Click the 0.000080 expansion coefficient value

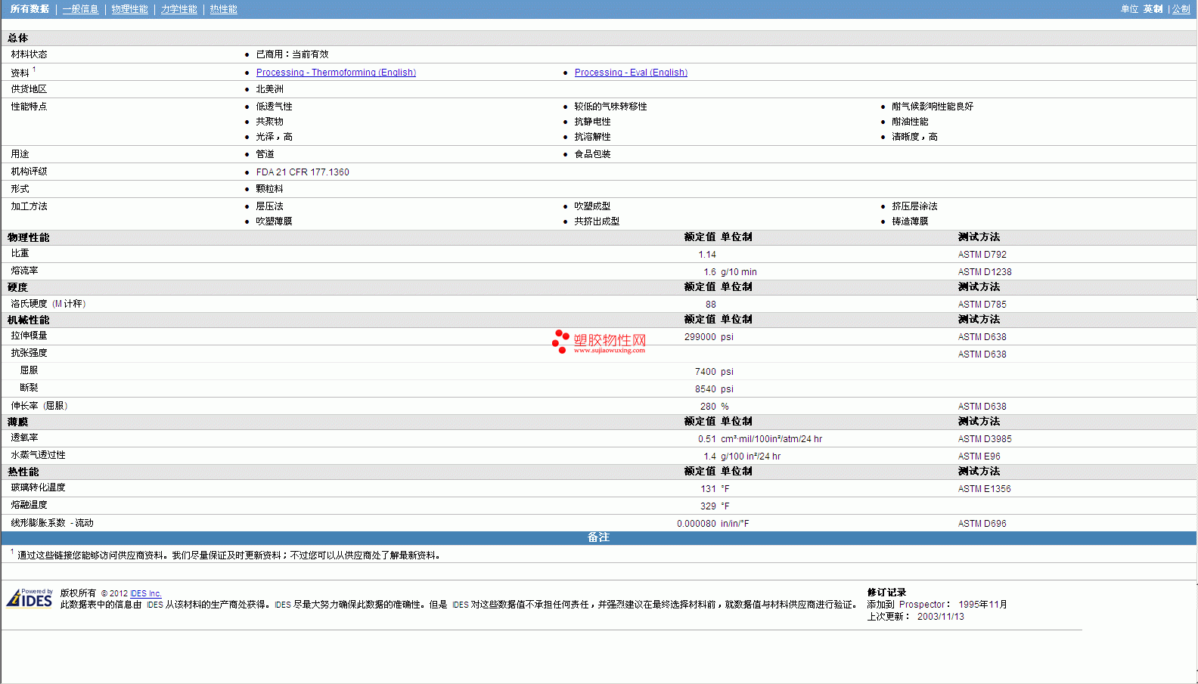[696, 524]
